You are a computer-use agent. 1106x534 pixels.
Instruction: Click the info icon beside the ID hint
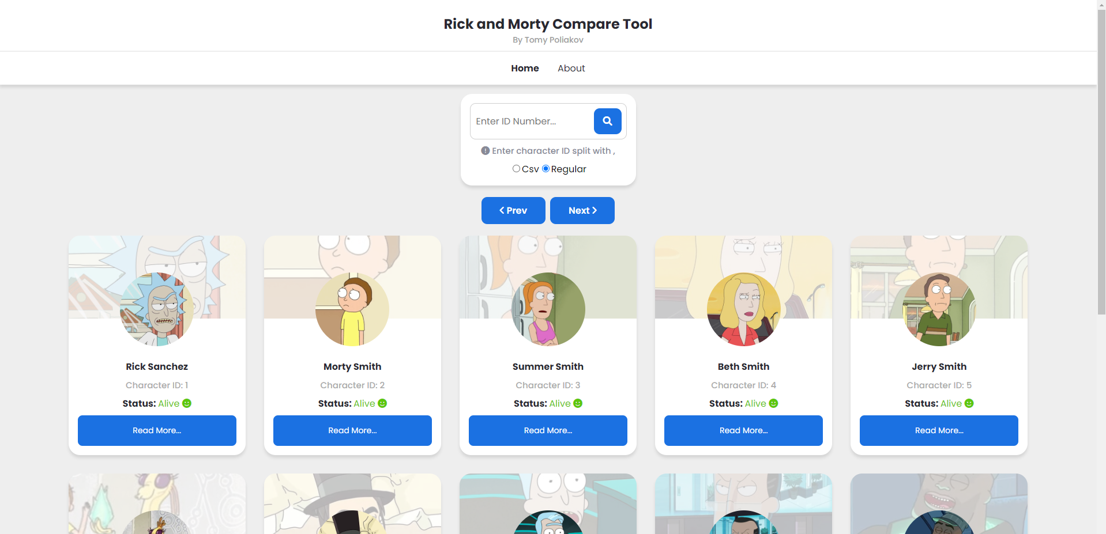[x=485, y=150]
